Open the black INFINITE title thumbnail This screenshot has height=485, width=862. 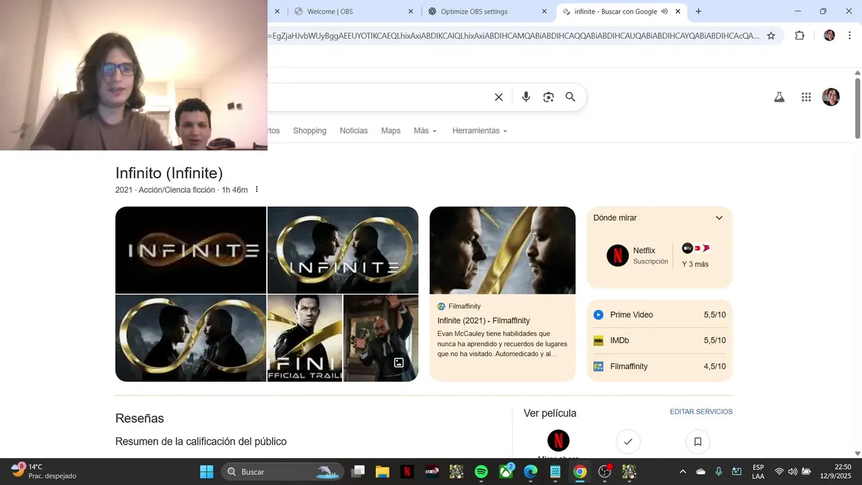[191, 250]
